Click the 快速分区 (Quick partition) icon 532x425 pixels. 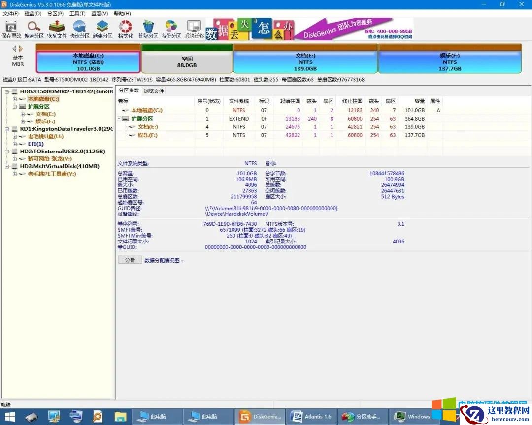point(79,29)
